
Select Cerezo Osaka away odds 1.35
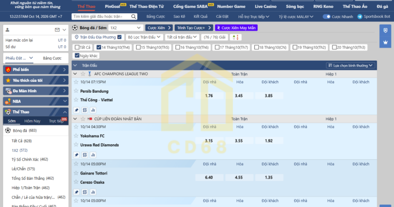pos(269,177)
